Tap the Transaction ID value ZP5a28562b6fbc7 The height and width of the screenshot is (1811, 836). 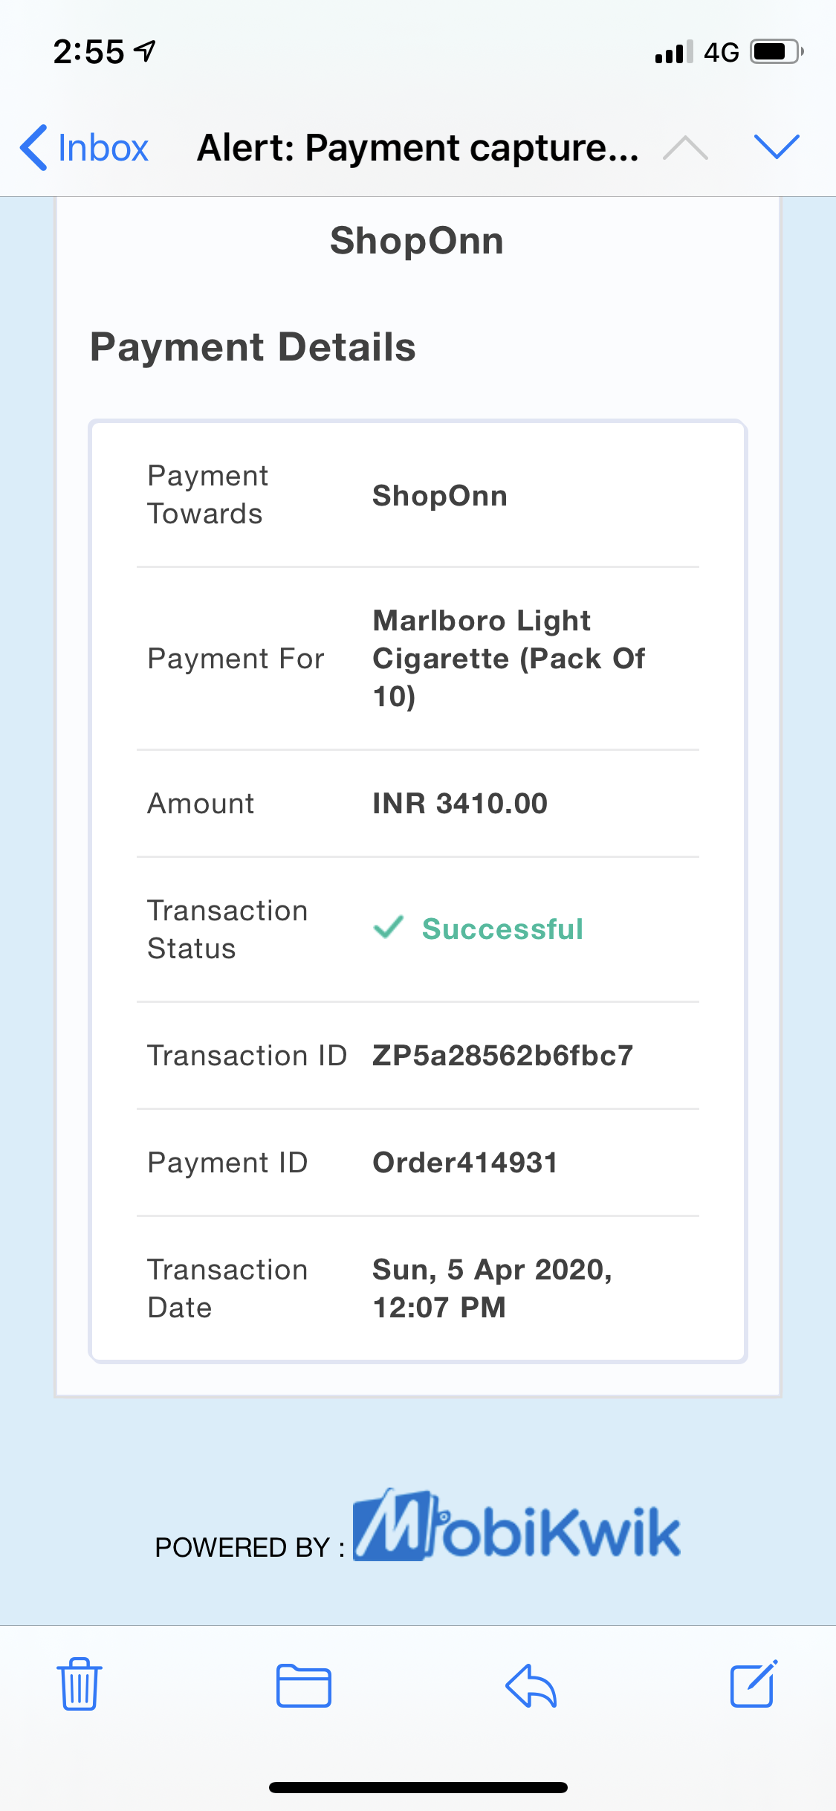pyautogui.click(x=503, y=1056)
